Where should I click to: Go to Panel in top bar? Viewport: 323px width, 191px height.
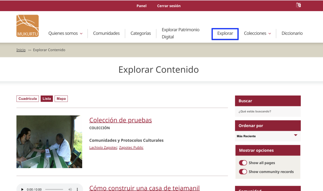pyautogui.click(x=141, y=6)
